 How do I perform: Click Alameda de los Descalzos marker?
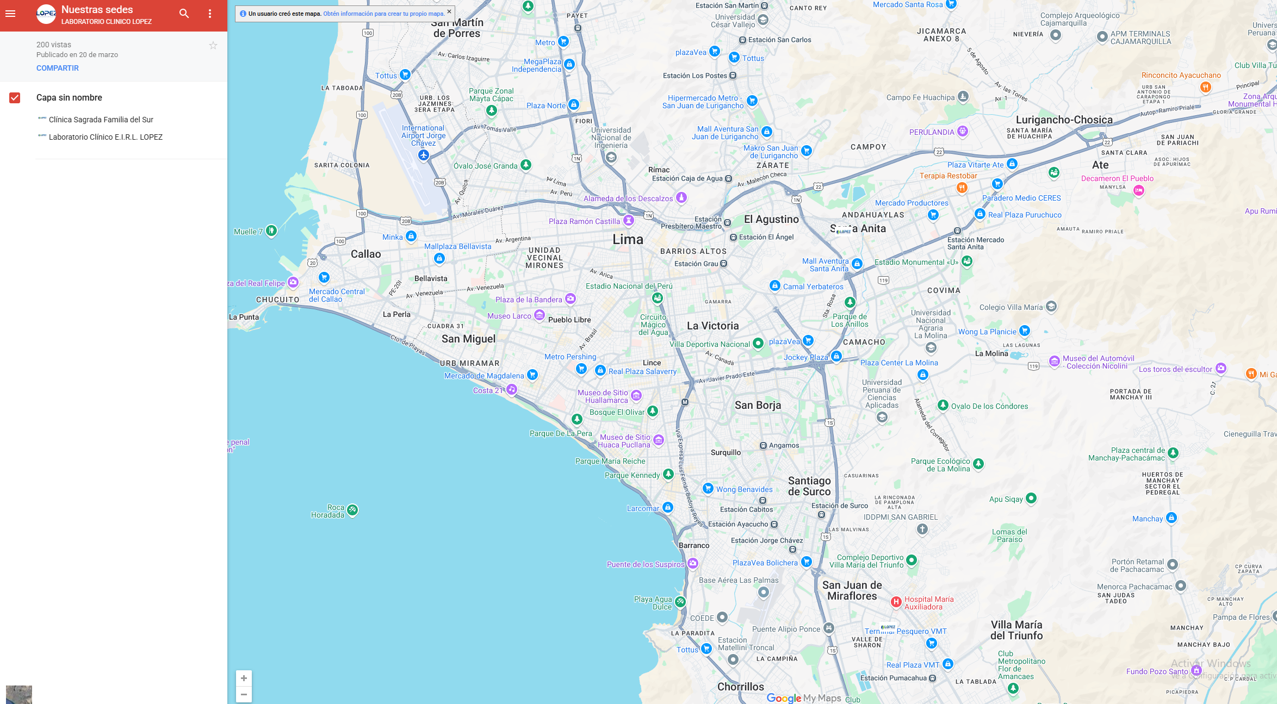pyautogui.click(x=681, y=197)
